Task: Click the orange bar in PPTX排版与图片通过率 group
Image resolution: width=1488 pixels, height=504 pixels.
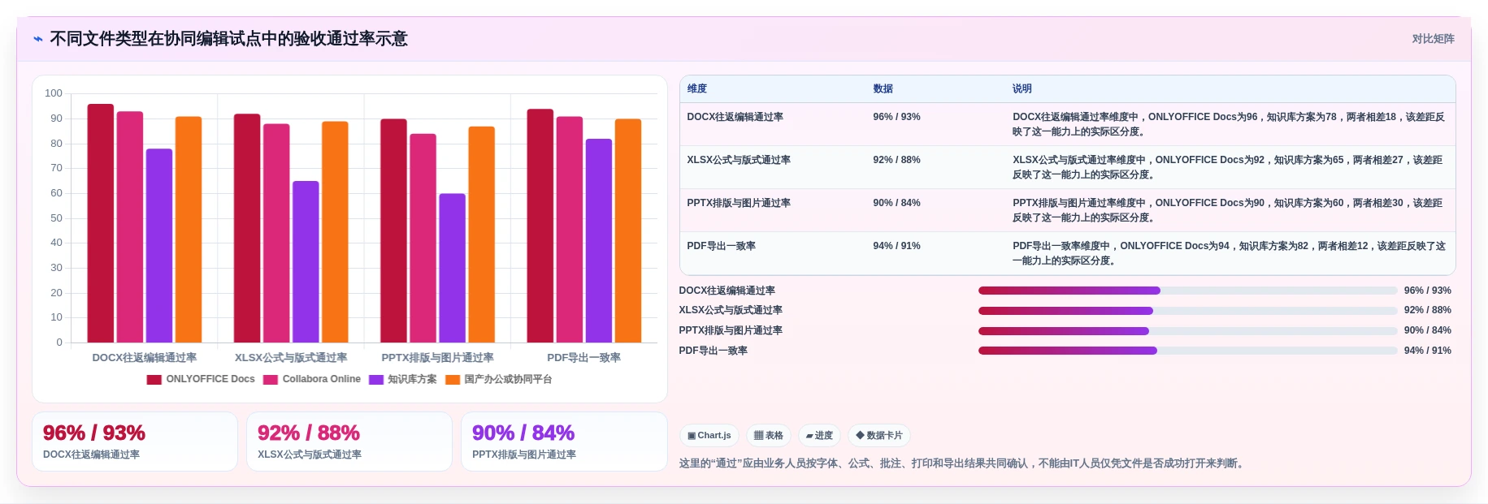Action: click(x=482, y=235)
